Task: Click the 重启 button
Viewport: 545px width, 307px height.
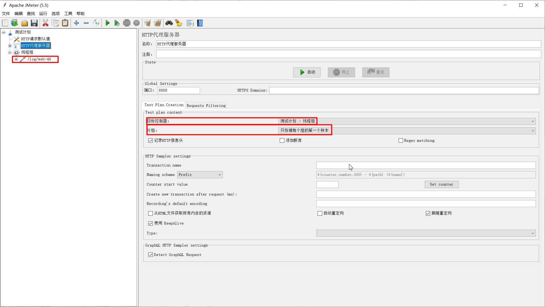Action: point(376,72)
